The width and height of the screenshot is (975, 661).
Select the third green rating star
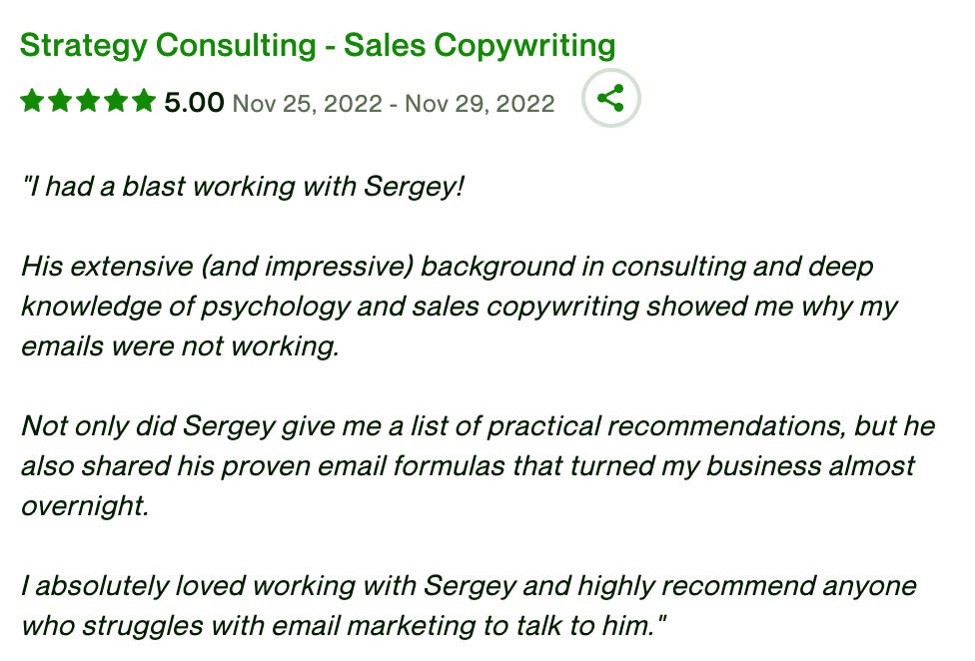pyautogui.click(x=88, y=100)
